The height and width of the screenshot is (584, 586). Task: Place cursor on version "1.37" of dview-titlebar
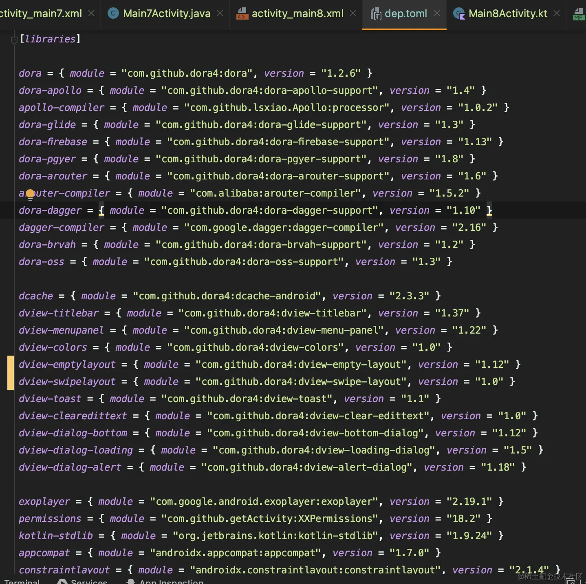[452, 313]
